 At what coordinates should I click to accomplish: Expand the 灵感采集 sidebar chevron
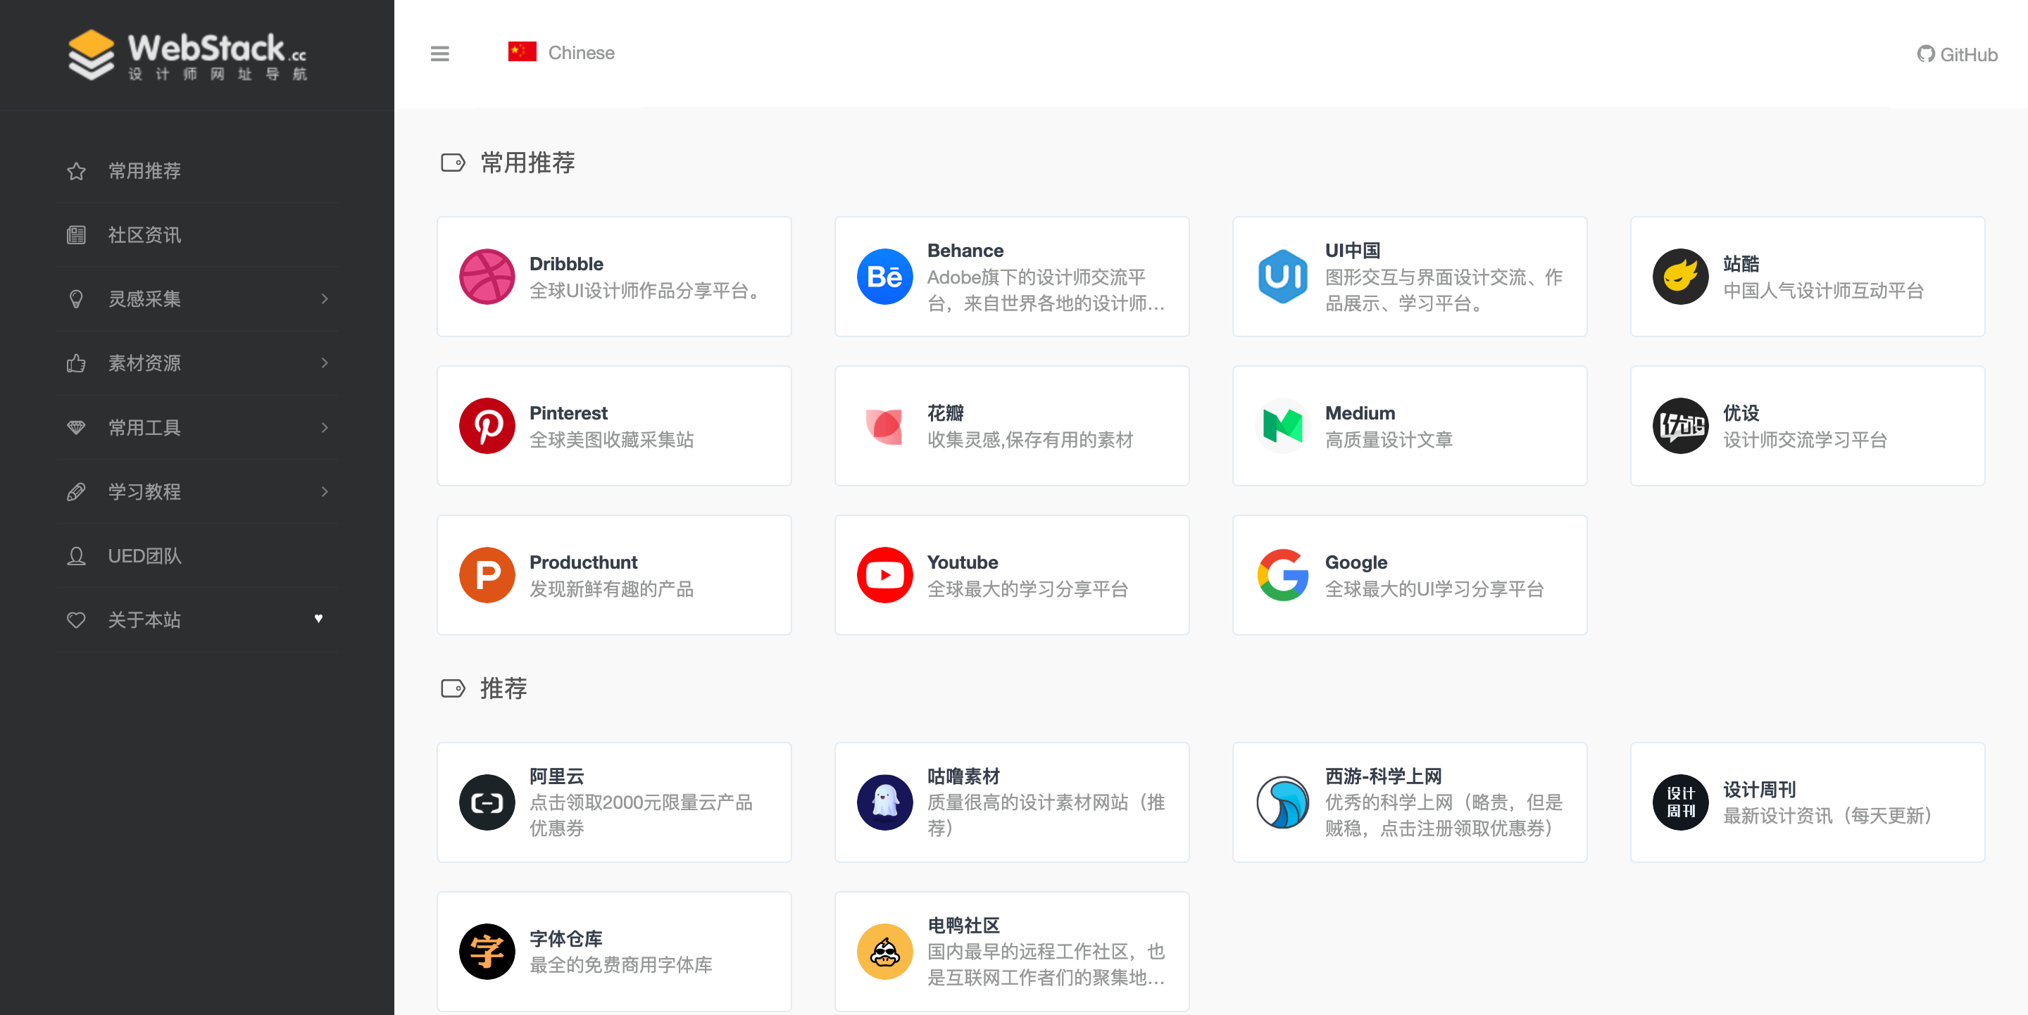pyautogui.click(x=325, y=299)
